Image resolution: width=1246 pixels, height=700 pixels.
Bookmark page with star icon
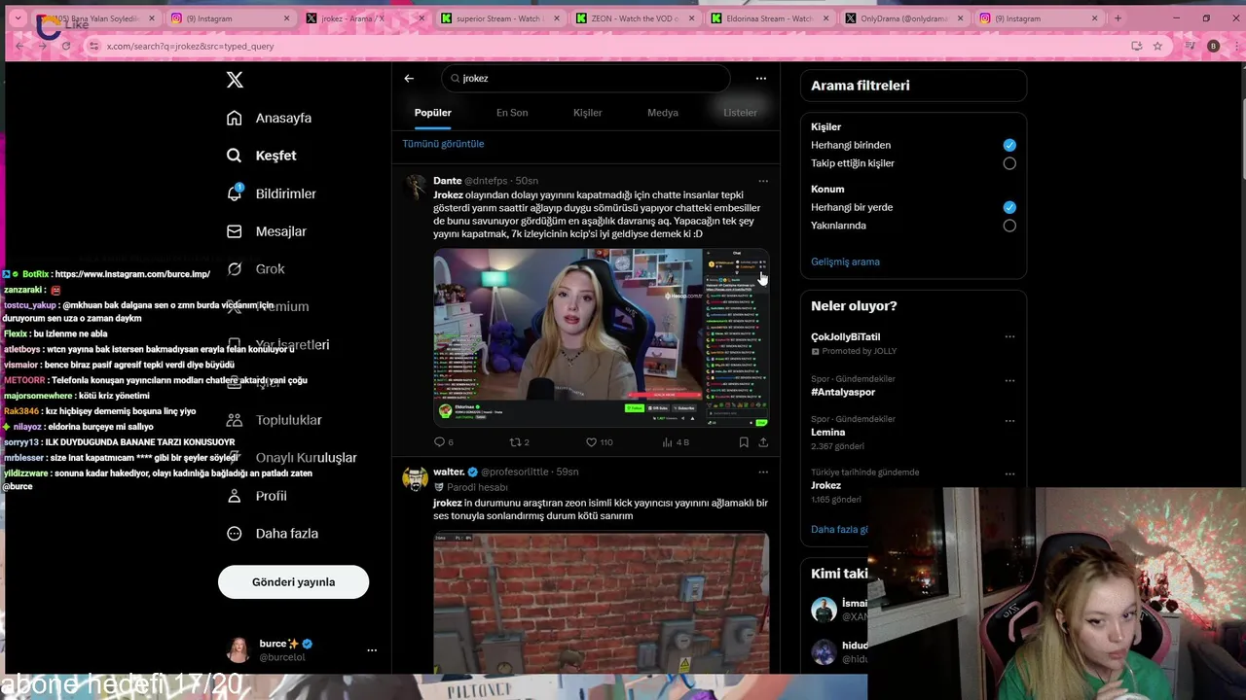tap(1157, 46)
